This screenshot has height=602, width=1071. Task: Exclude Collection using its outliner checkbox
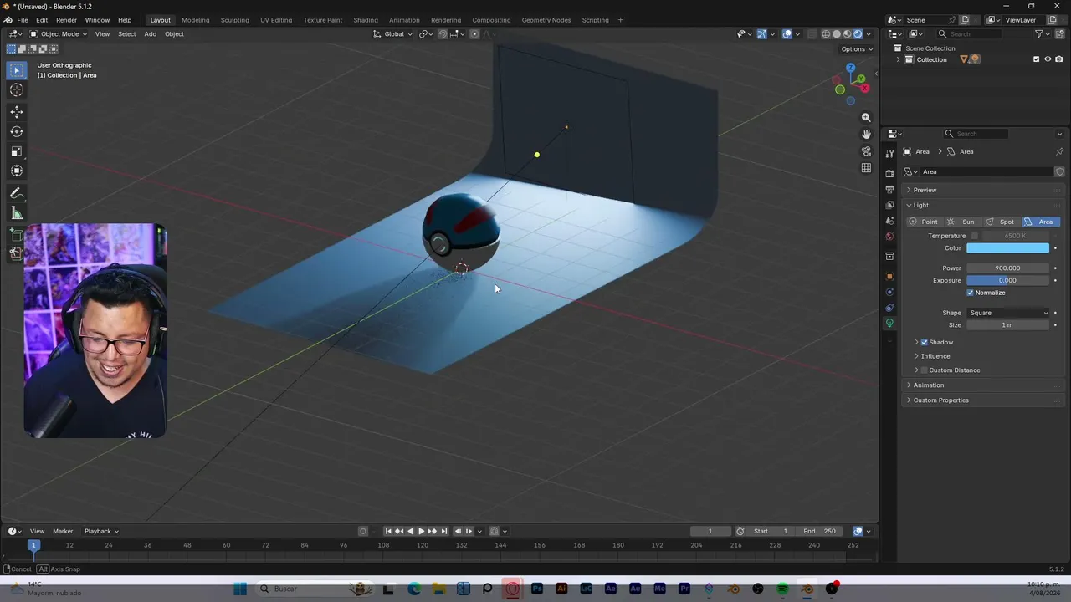[1036, 59]
